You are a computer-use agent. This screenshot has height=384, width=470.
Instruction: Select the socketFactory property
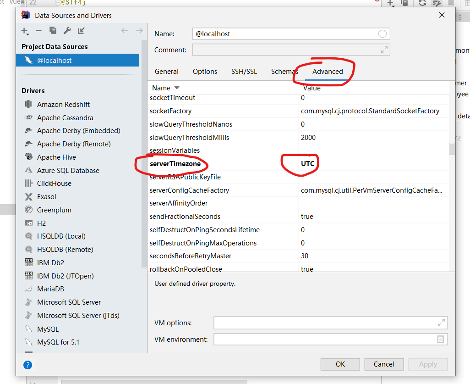click(x=170, y=111)
